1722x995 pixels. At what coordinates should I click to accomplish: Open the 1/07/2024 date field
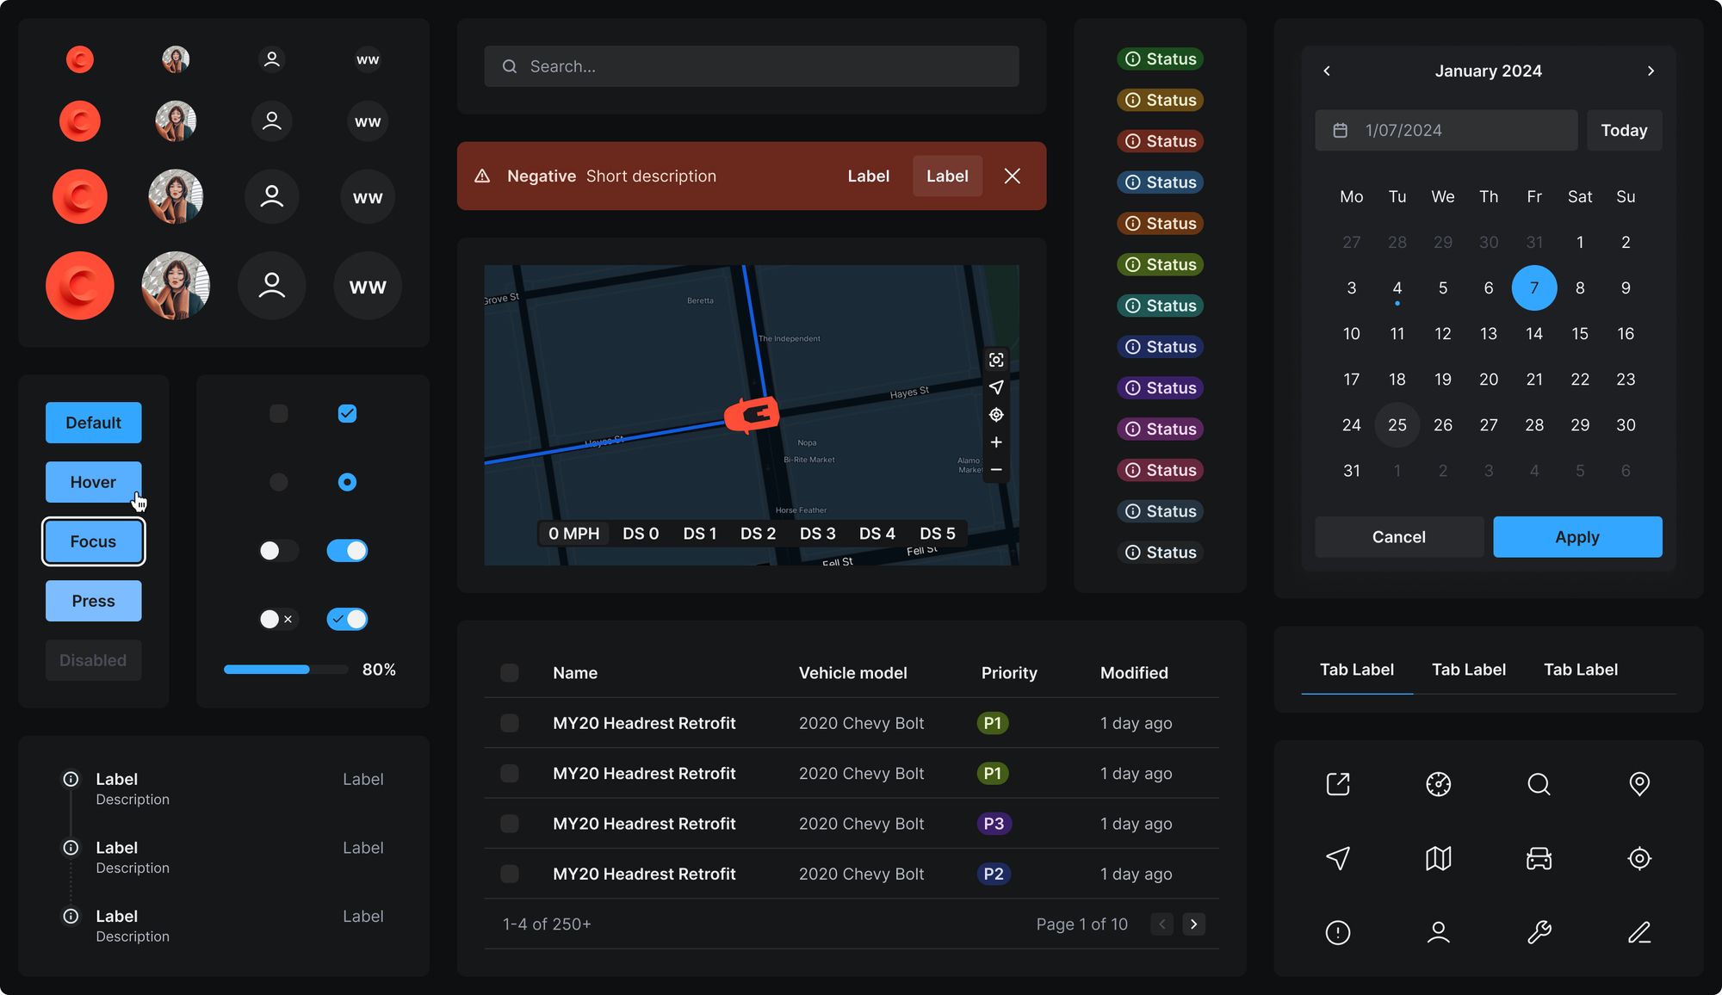coord(1446,130)
